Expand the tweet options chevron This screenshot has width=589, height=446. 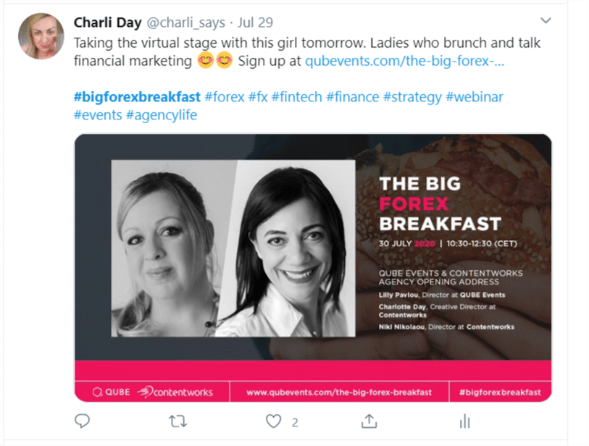546,21
